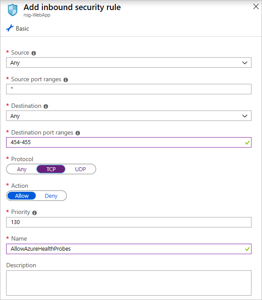This screenshot has width=262, height=300.
Task: Click the network security group shield icon
Action: (13, 10)
